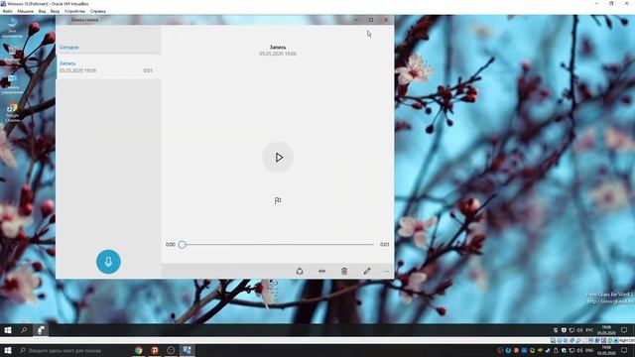Open the guest volume tray icon
This screenshot has height=357, width=635.
point(579,330)
